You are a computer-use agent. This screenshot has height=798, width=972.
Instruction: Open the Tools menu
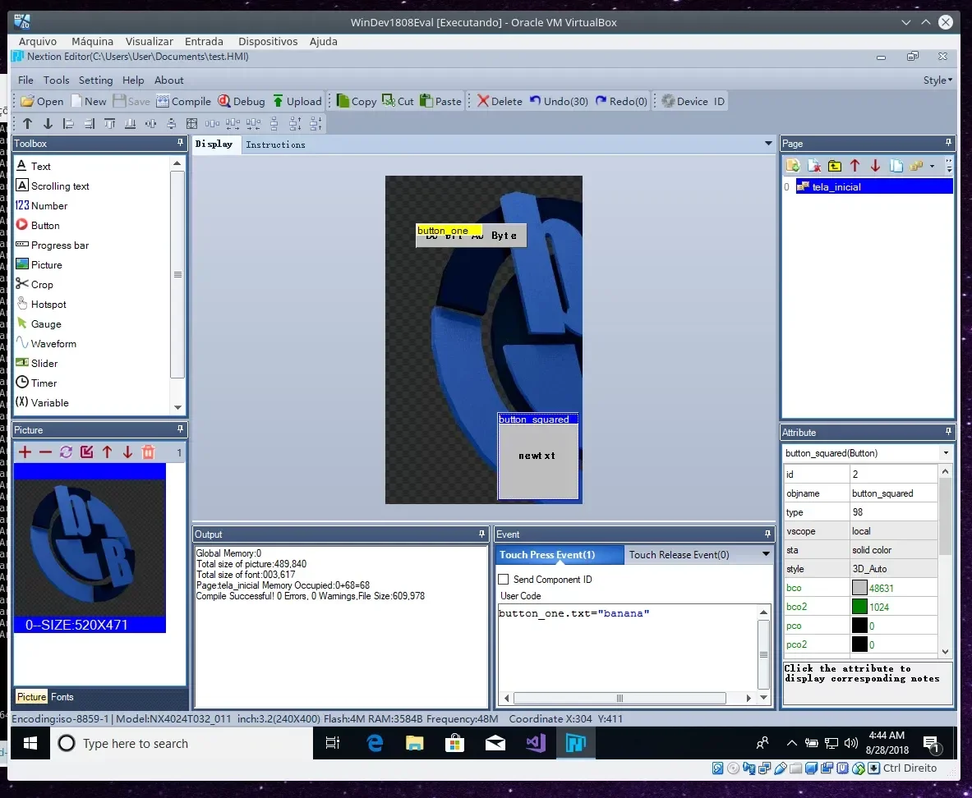coord(57,80)
